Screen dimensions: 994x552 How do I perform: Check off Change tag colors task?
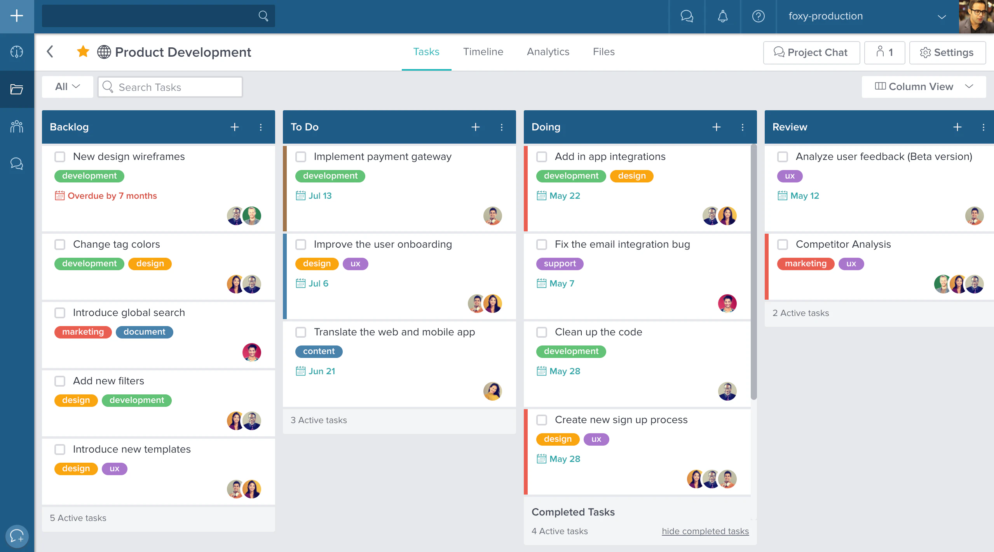(x=60, y=245)
